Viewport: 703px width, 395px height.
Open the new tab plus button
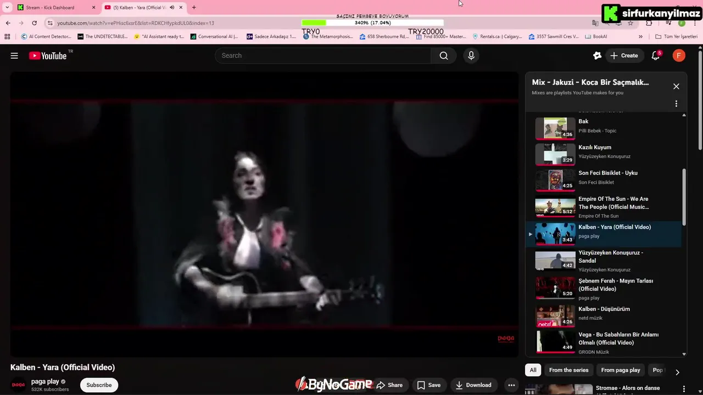(194, 7)
